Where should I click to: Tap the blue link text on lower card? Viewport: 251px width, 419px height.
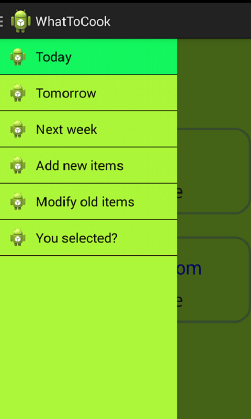click(x=189, y=269)
